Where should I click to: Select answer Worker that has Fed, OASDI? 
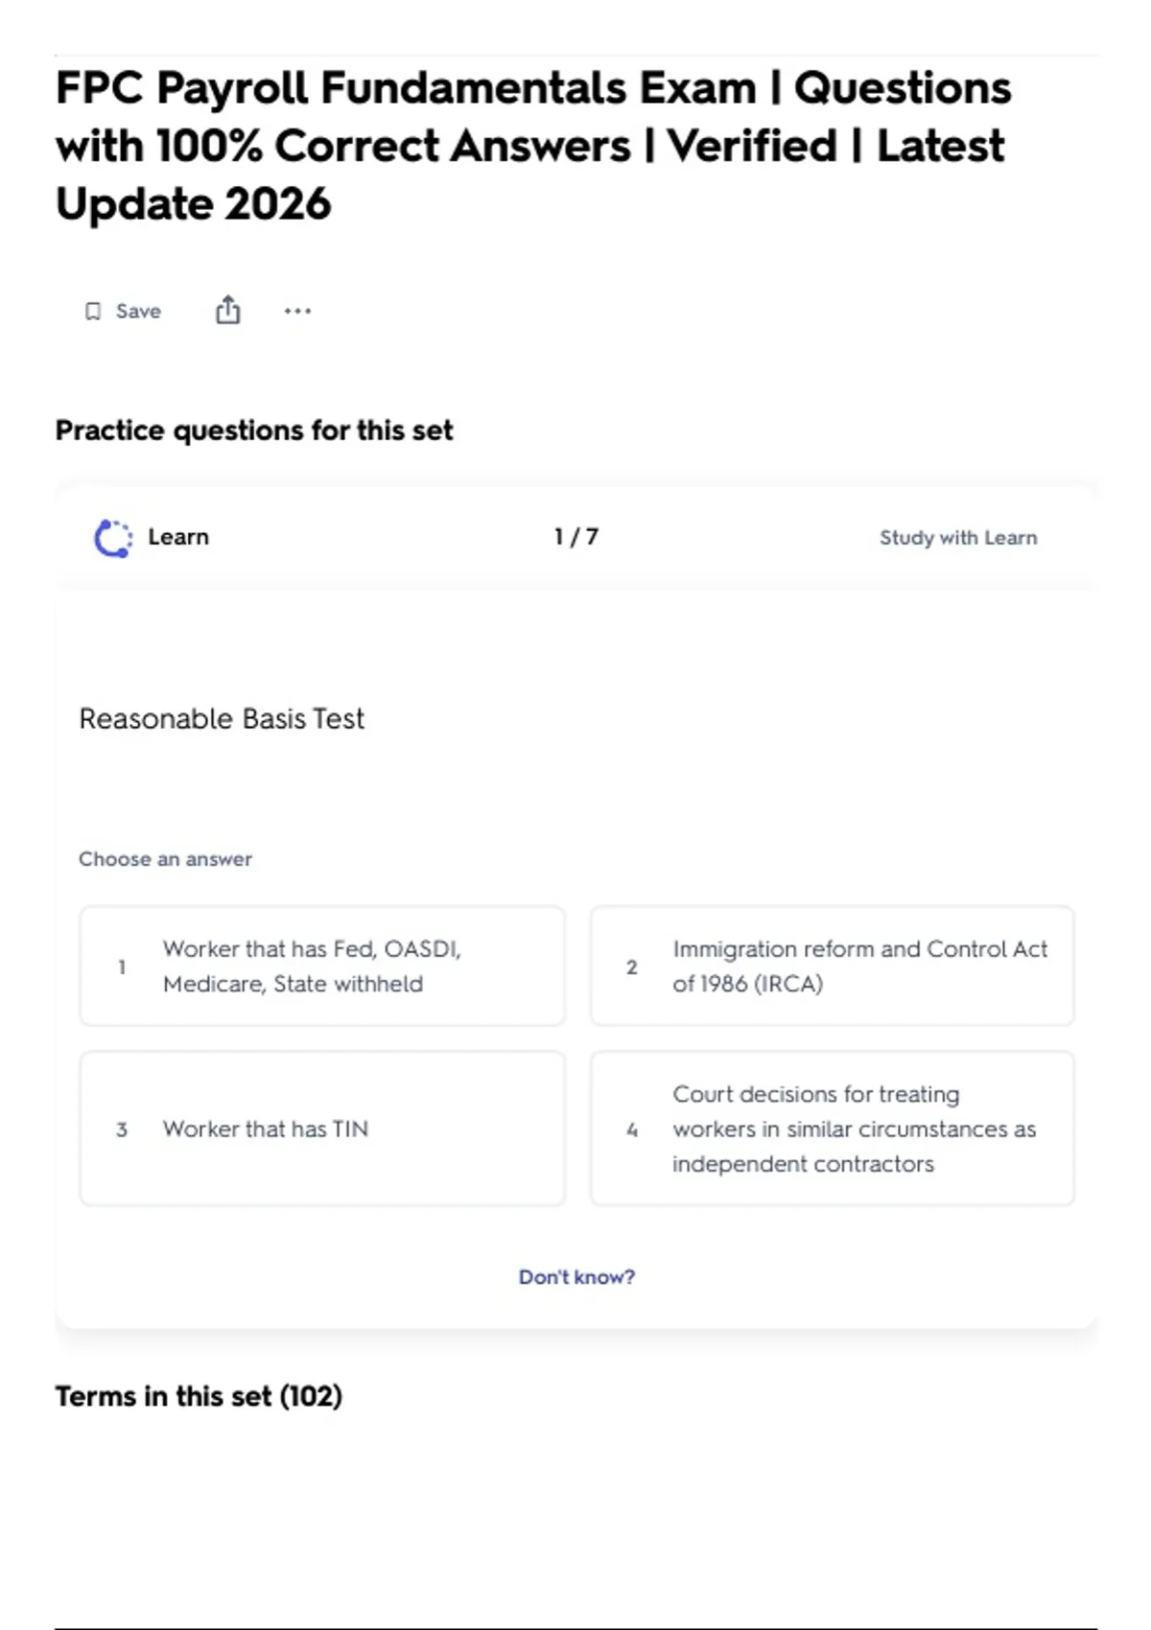(322, 966)
